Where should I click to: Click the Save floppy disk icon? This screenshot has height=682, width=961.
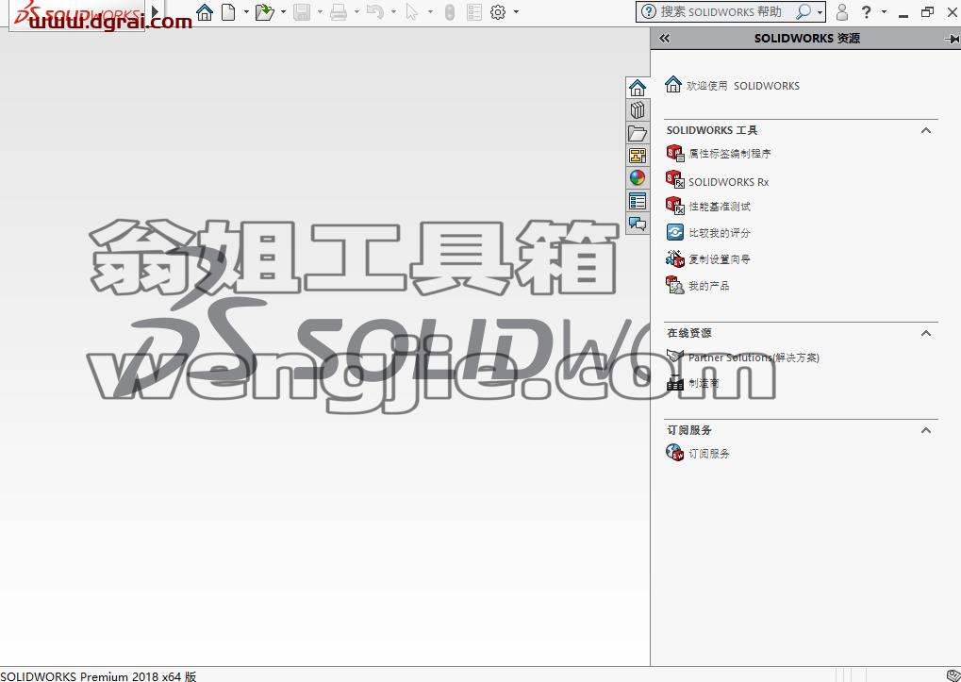coord(302,11)
